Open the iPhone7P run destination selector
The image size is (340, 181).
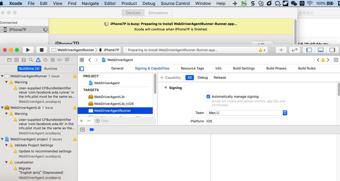109,50
